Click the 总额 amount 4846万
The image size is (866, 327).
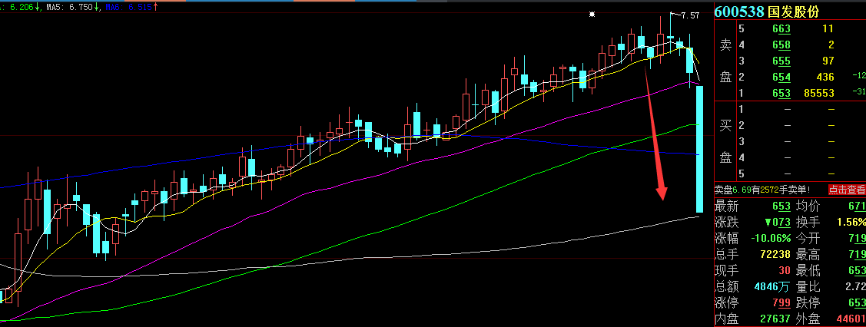(x=771, y=286)
